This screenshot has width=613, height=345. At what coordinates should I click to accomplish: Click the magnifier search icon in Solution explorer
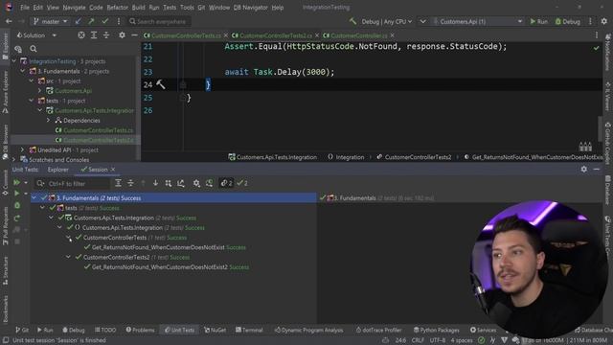point(34,49)
